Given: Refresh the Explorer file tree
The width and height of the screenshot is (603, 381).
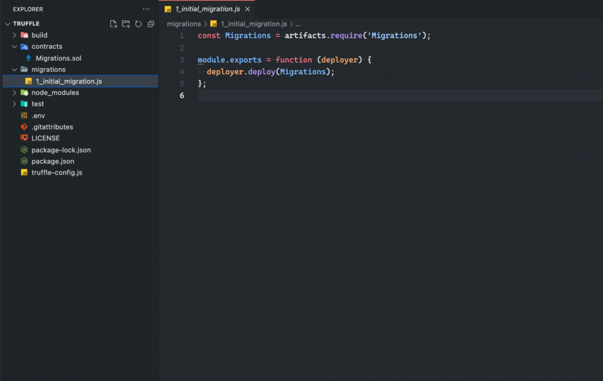Looking at the screenshot, I should point(138,24).
